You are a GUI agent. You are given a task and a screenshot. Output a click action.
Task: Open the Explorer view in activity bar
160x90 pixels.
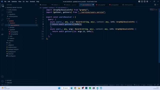click(x=2, y=5)
